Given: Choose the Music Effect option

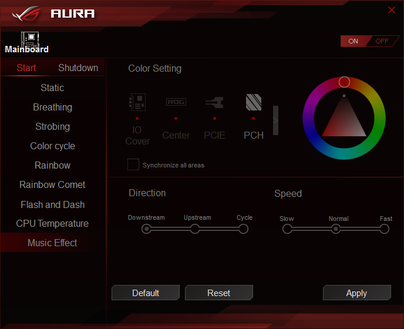Looking at the screenshot, I should (52, 243).
